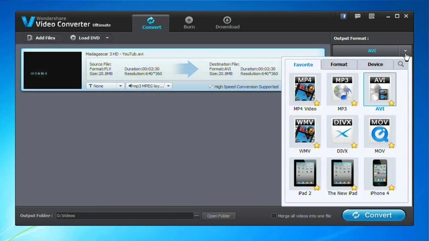Select the WMV format icon
Screen dimensions: 429x241
305,132
